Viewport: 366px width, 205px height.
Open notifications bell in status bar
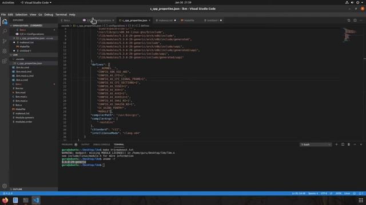[361, 194]
